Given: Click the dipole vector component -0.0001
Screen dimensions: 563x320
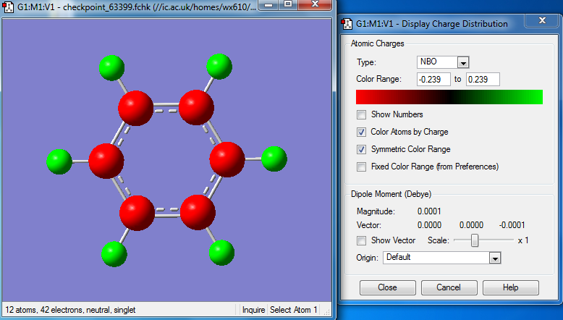Looking at the screenshot, I should click(x=512, y=225).
